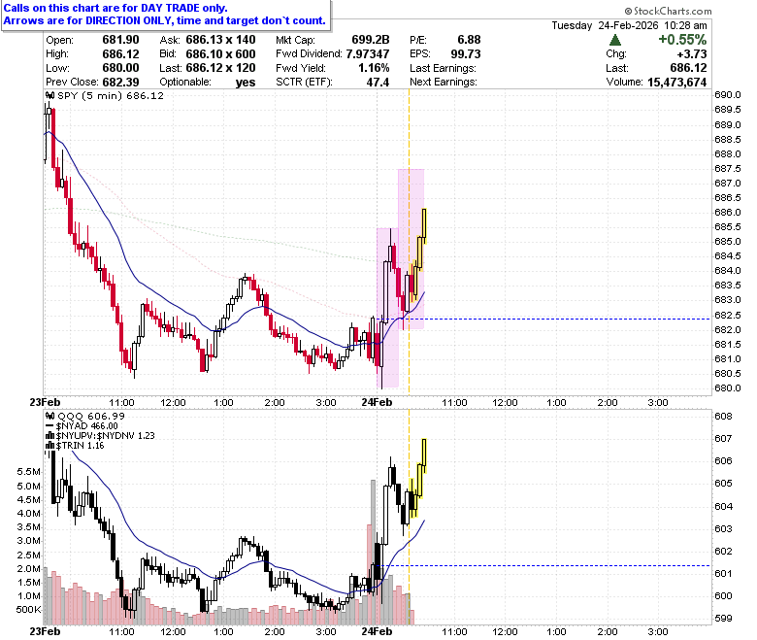Click the 500K volume axis label
This screenshot has height=640, width=757.
point(29,610)
